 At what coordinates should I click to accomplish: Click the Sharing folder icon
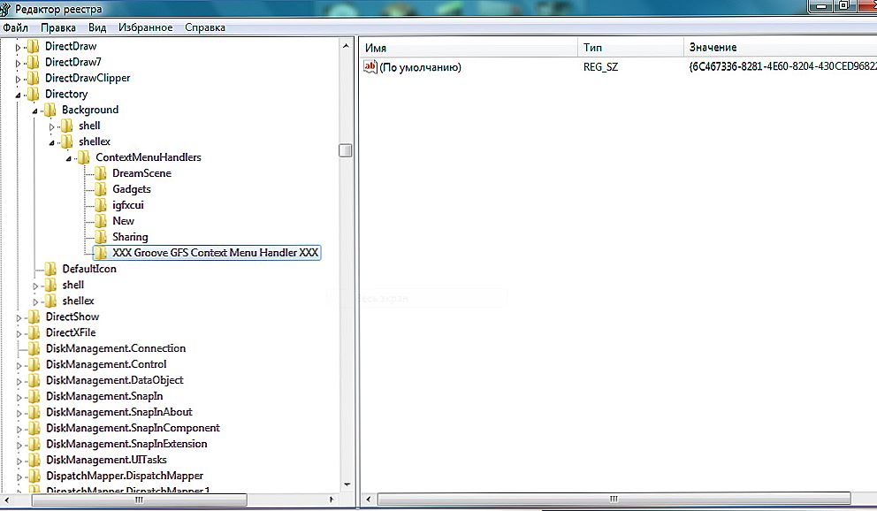(x=101, y=237)
